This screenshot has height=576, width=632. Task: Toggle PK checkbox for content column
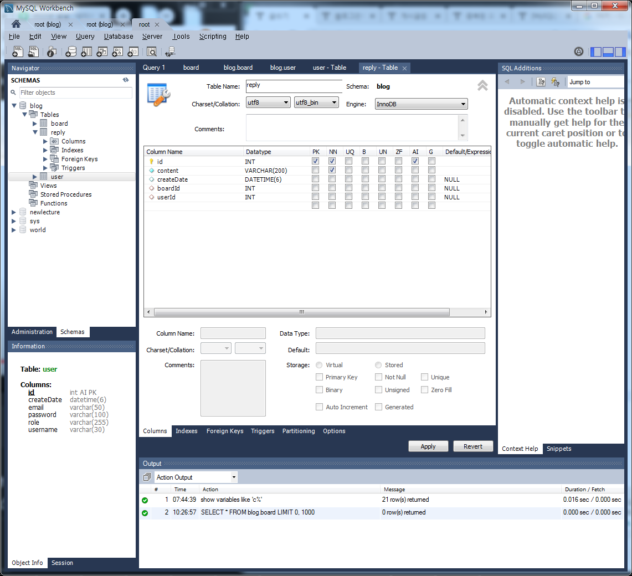point(315,170)
